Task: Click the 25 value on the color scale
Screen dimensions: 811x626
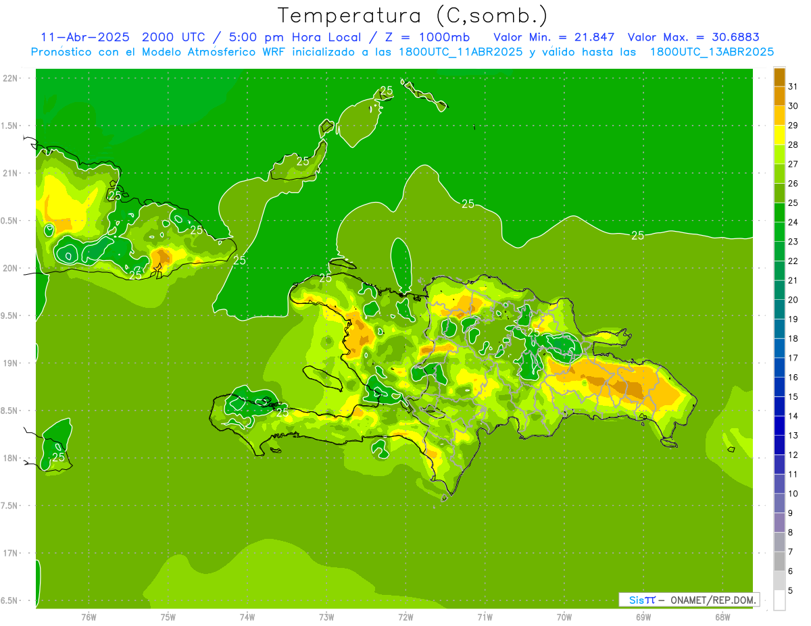Action: 793,203
